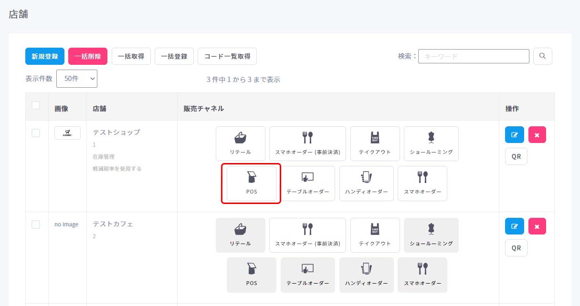Check the select-all checkbox in table header
Viewport: 580px width, 306px height.
click(36, 105)
